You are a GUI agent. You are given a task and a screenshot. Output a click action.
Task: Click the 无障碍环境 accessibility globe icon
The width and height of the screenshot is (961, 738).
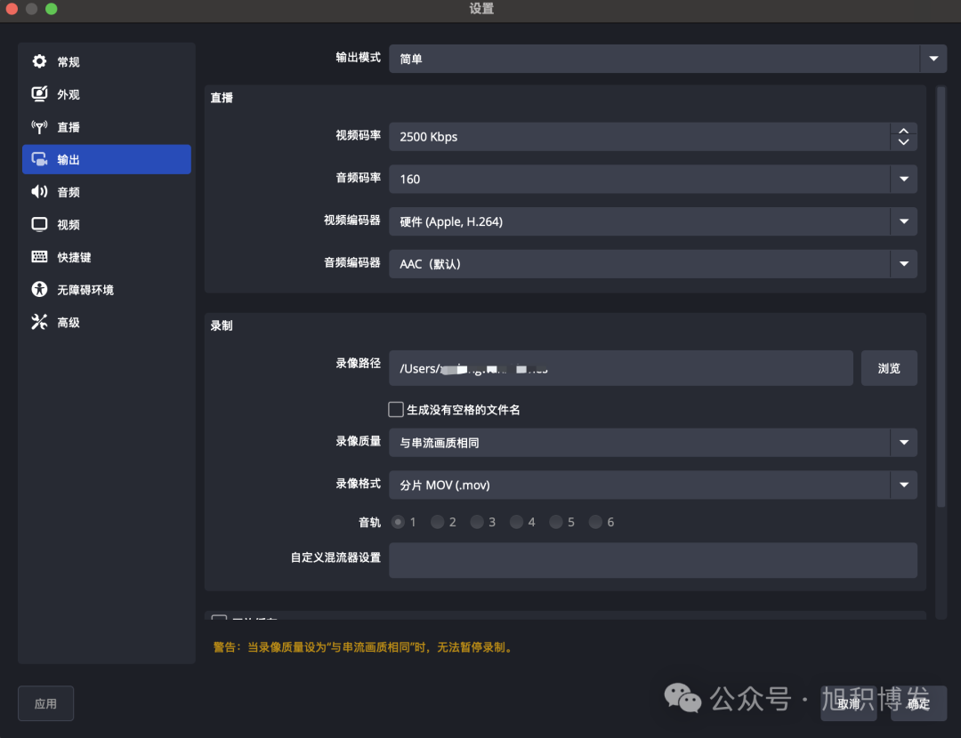click(x=39, y=289)
